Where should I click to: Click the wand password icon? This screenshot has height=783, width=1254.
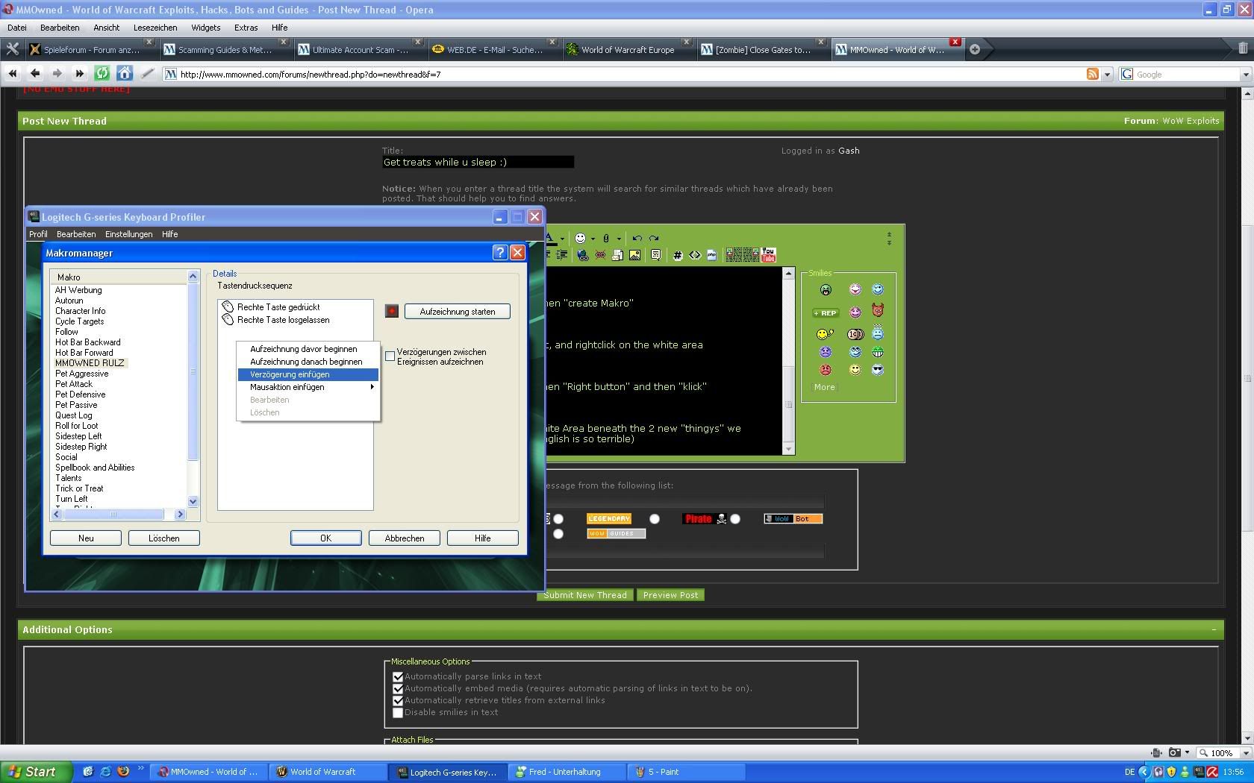click(148, 73)
